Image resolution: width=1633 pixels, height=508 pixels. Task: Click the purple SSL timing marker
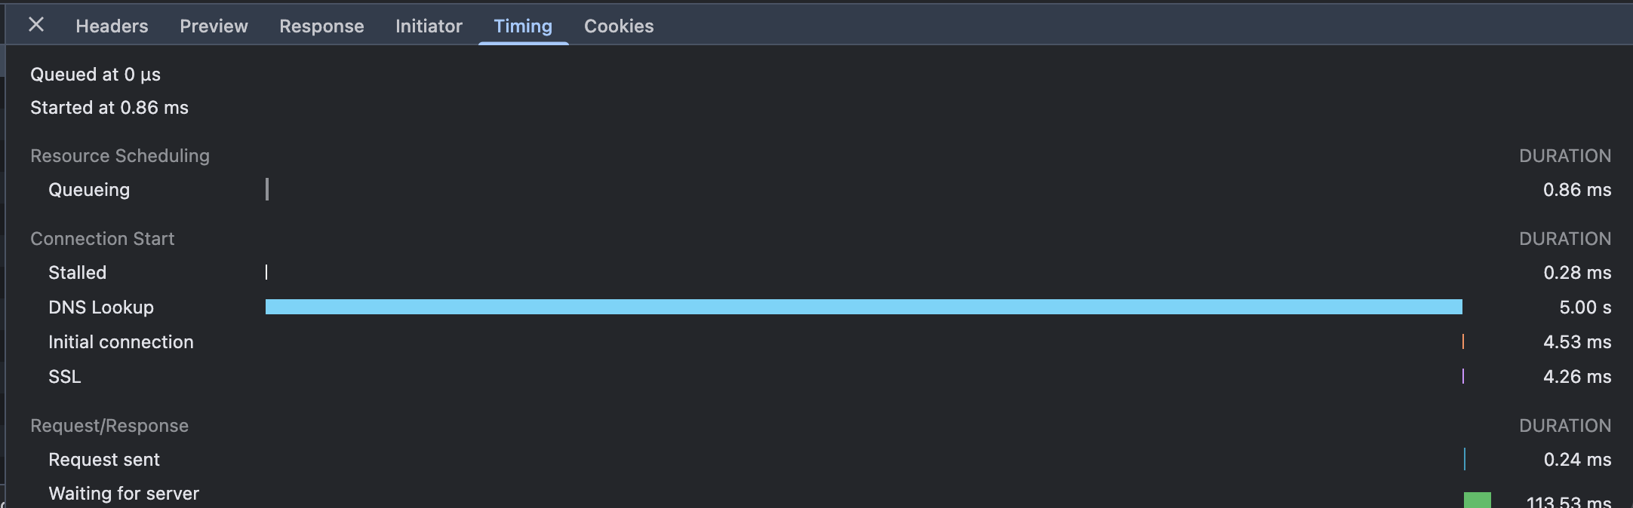(1463, 376)
